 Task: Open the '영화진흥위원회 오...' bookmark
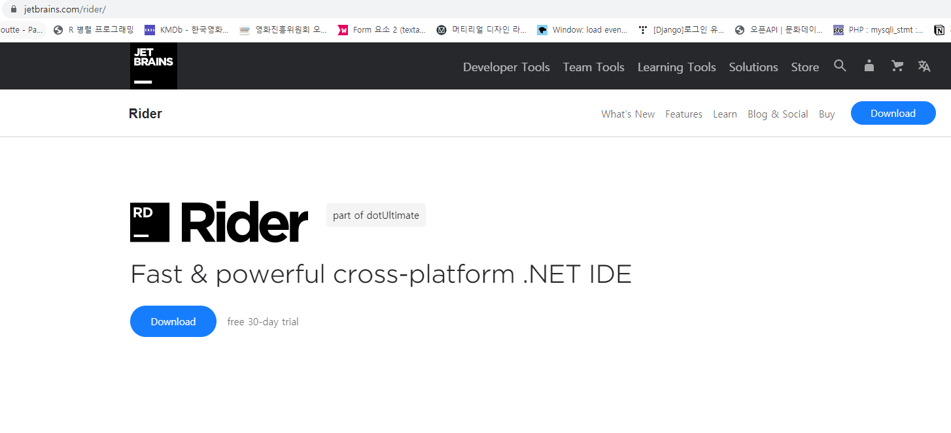pos(283,29)
